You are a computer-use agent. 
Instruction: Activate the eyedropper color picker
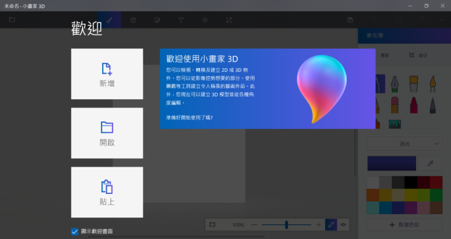point(430,163)
